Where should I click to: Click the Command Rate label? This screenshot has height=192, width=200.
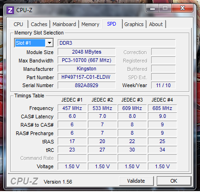pos(37,158)
